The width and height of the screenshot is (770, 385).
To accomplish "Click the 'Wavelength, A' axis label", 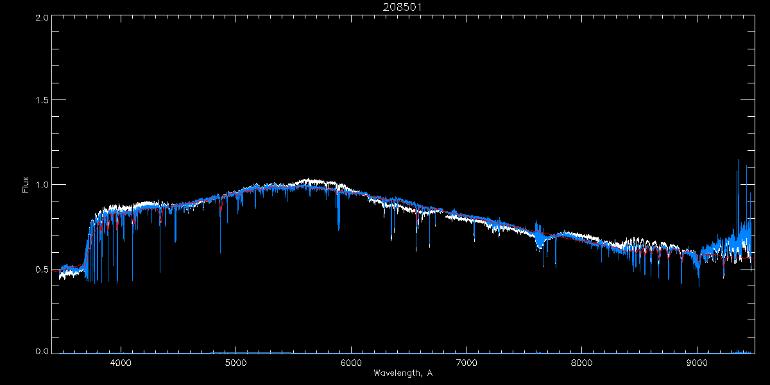I will 402,373.
